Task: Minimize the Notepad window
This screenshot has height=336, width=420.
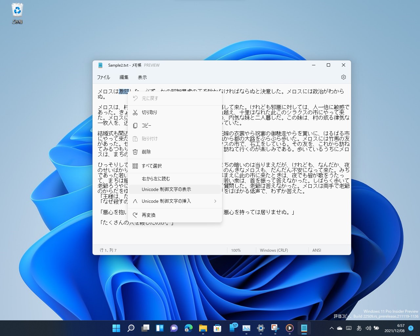Action: 314,65
